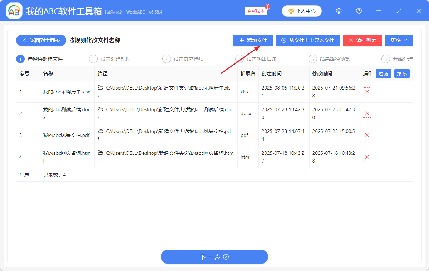Click the folder icon beside the 采购清单 path
The width and height of the screenshot is (429, 271).
(x=100, y=87)
